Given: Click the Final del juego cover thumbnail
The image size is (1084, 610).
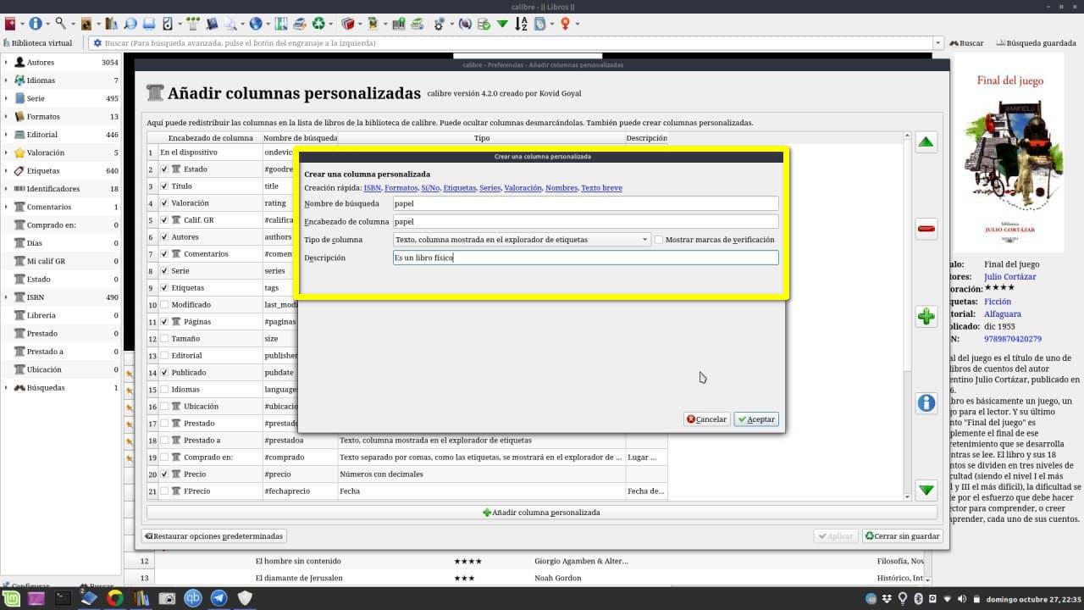Looking at the screenshot, I should (1009, 152).
